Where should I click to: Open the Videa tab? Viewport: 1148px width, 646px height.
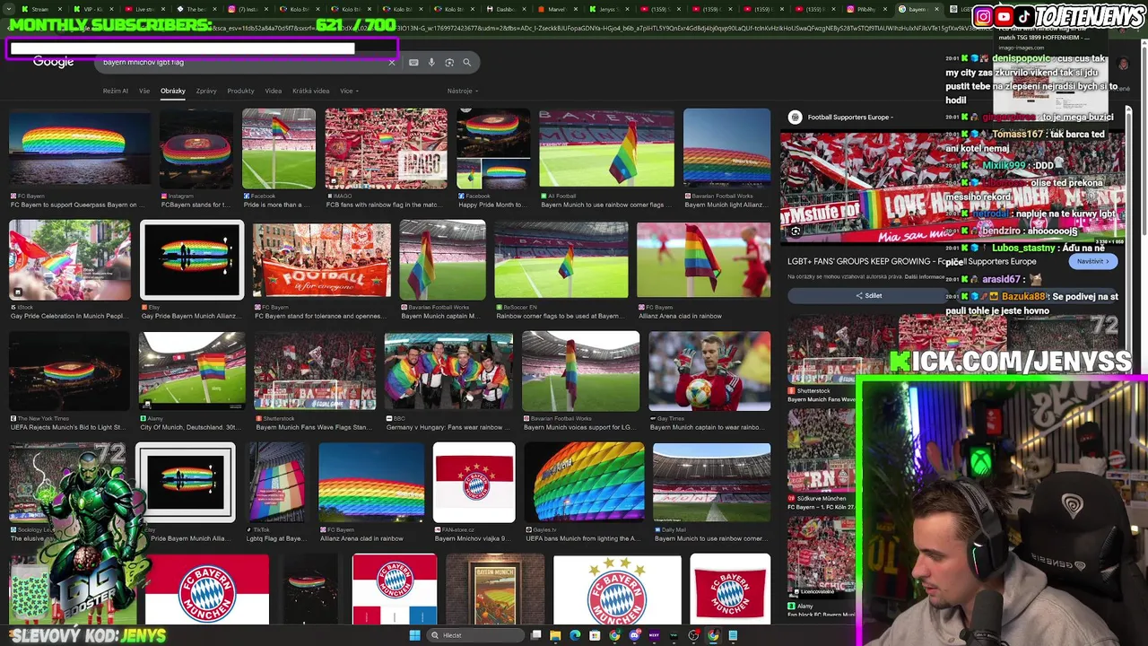pyautogui.click(x=274, y=91)
